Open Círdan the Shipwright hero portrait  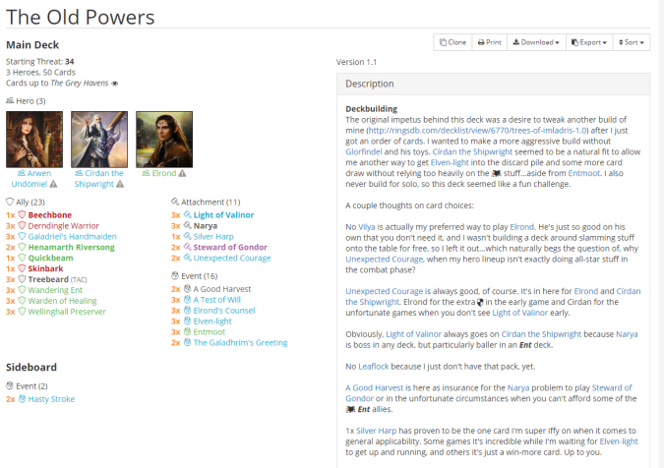coord(99,140)
